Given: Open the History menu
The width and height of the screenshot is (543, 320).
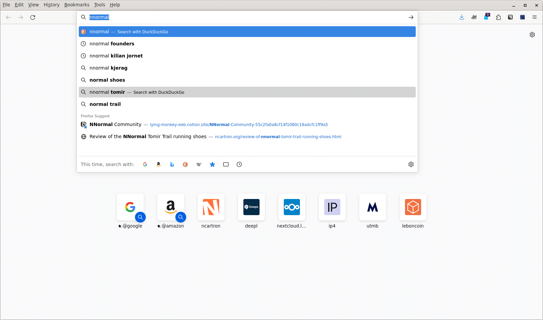Looking at the screenshot, I should pos(51,5).
